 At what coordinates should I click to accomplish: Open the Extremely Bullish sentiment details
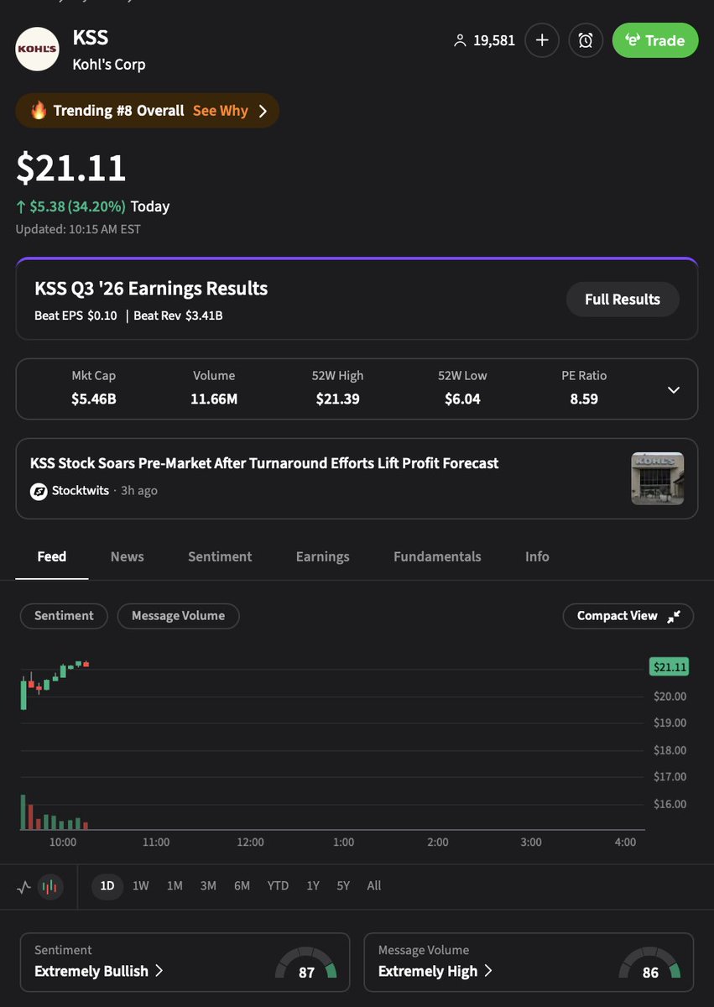(x=99, y=971)
